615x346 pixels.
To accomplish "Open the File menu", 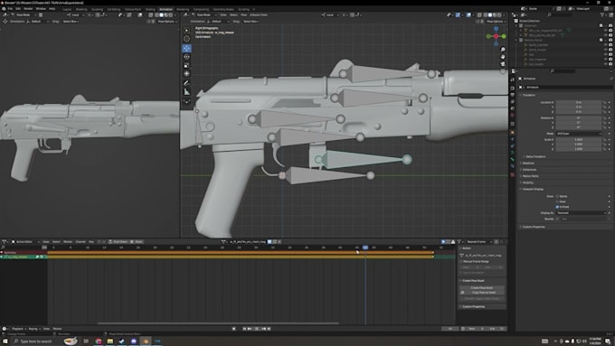I will point(10,9).
